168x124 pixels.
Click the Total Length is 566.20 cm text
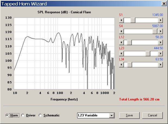139,99
